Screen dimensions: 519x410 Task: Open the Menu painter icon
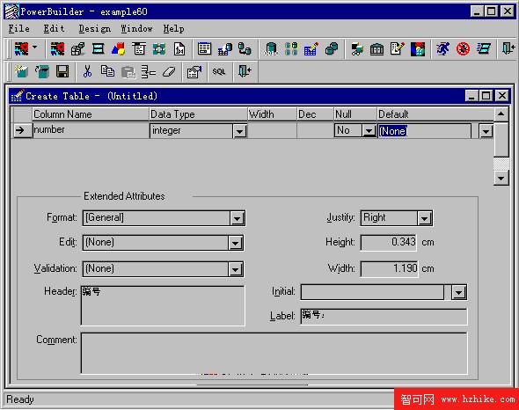click(x=139, y=49)
